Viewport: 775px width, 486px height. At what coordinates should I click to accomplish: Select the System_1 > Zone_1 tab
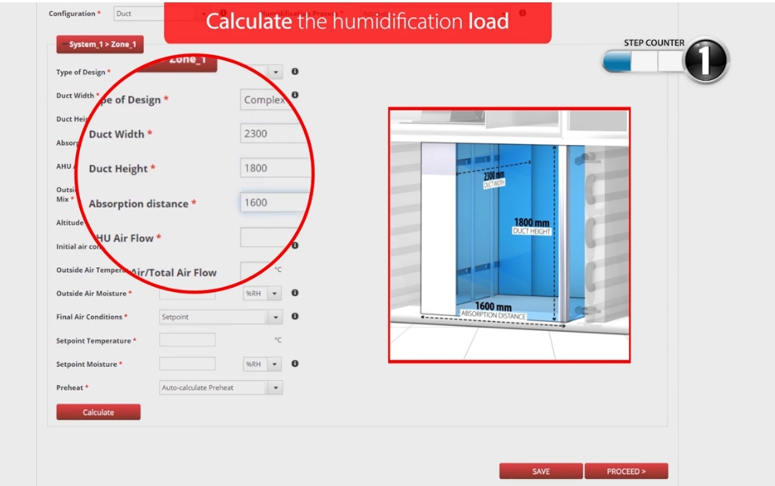[x=100, y=45]
